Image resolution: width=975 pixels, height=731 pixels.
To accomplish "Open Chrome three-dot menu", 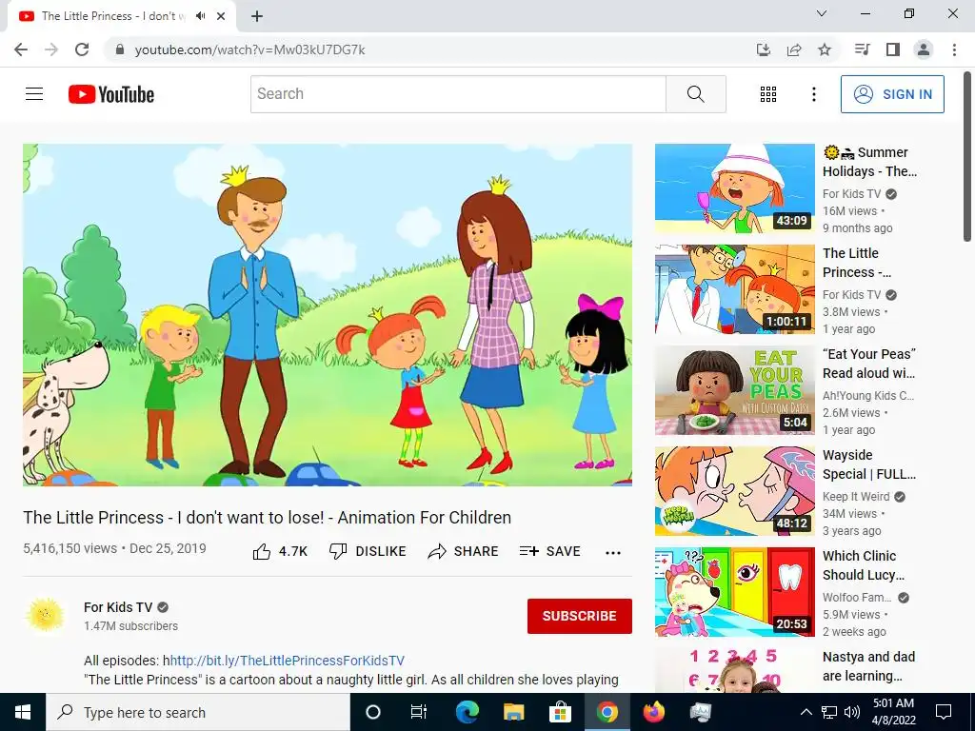I will [954, 49].
